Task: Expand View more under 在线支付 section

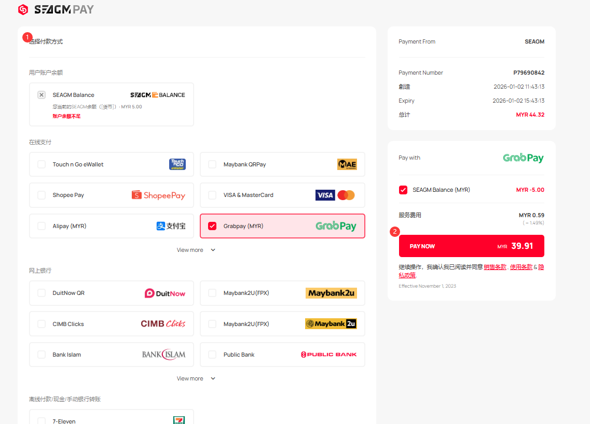Action: point(196,250)
